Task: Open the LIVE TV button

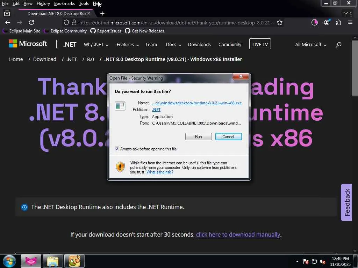Action: [x=260, y=44]
